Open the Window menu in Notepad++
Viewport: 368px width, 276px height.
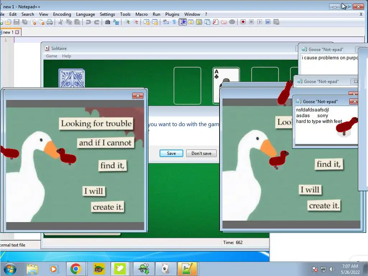point(192,14)
